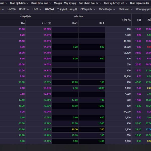The image size is (151, 151).
Task: Switch to the HNX30 tab
Action: [11, 9]
